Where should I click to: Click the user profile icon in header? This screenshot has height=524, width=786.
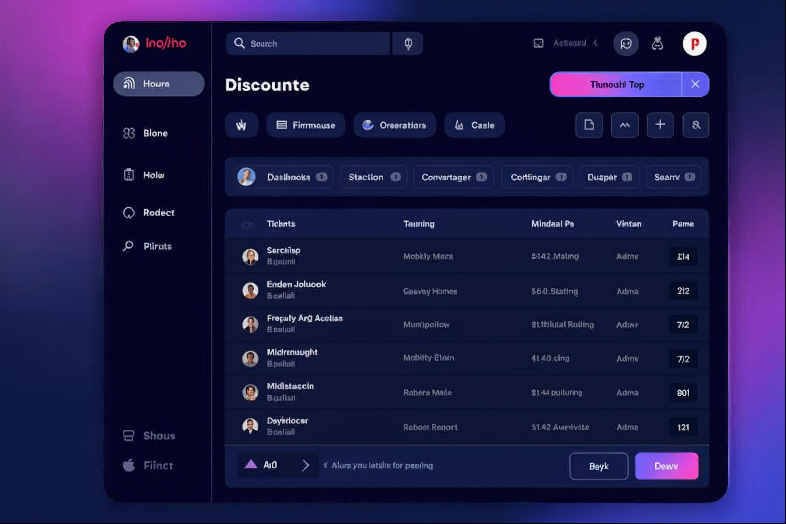click(x=657, y=43)
